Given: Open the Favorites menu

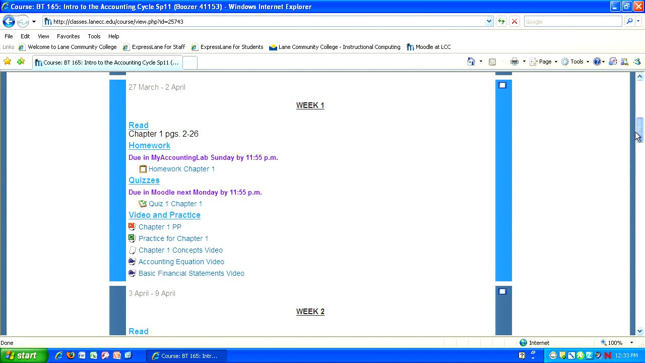Looking at the screenshot, I should click(68, 36).
